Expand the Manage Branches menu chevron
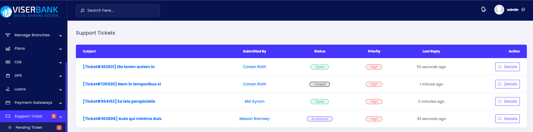Viewport: 533px width, 132px height. [x=60, y=36]
